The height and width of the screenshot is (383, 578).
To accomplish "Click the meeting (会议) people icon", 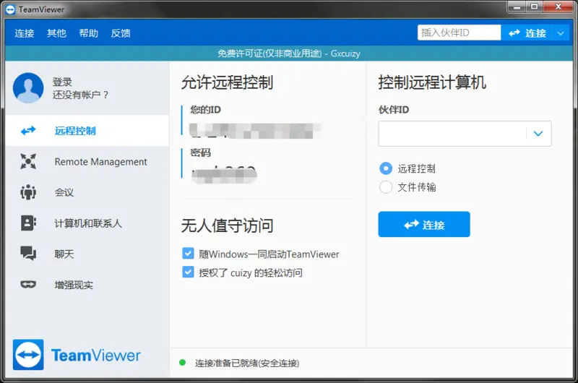I will pos(28,192).
